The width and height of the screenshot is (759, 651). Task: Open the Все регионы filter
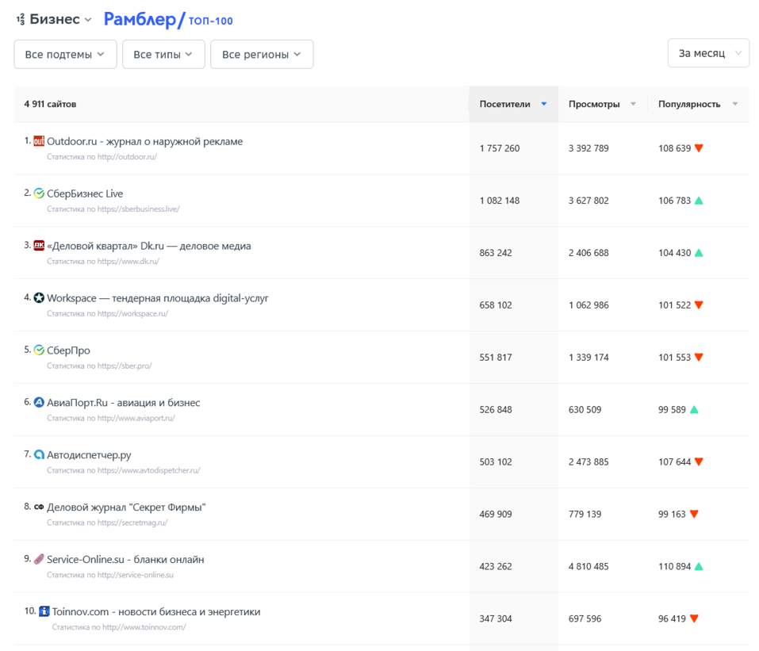[x=262, y=54]
